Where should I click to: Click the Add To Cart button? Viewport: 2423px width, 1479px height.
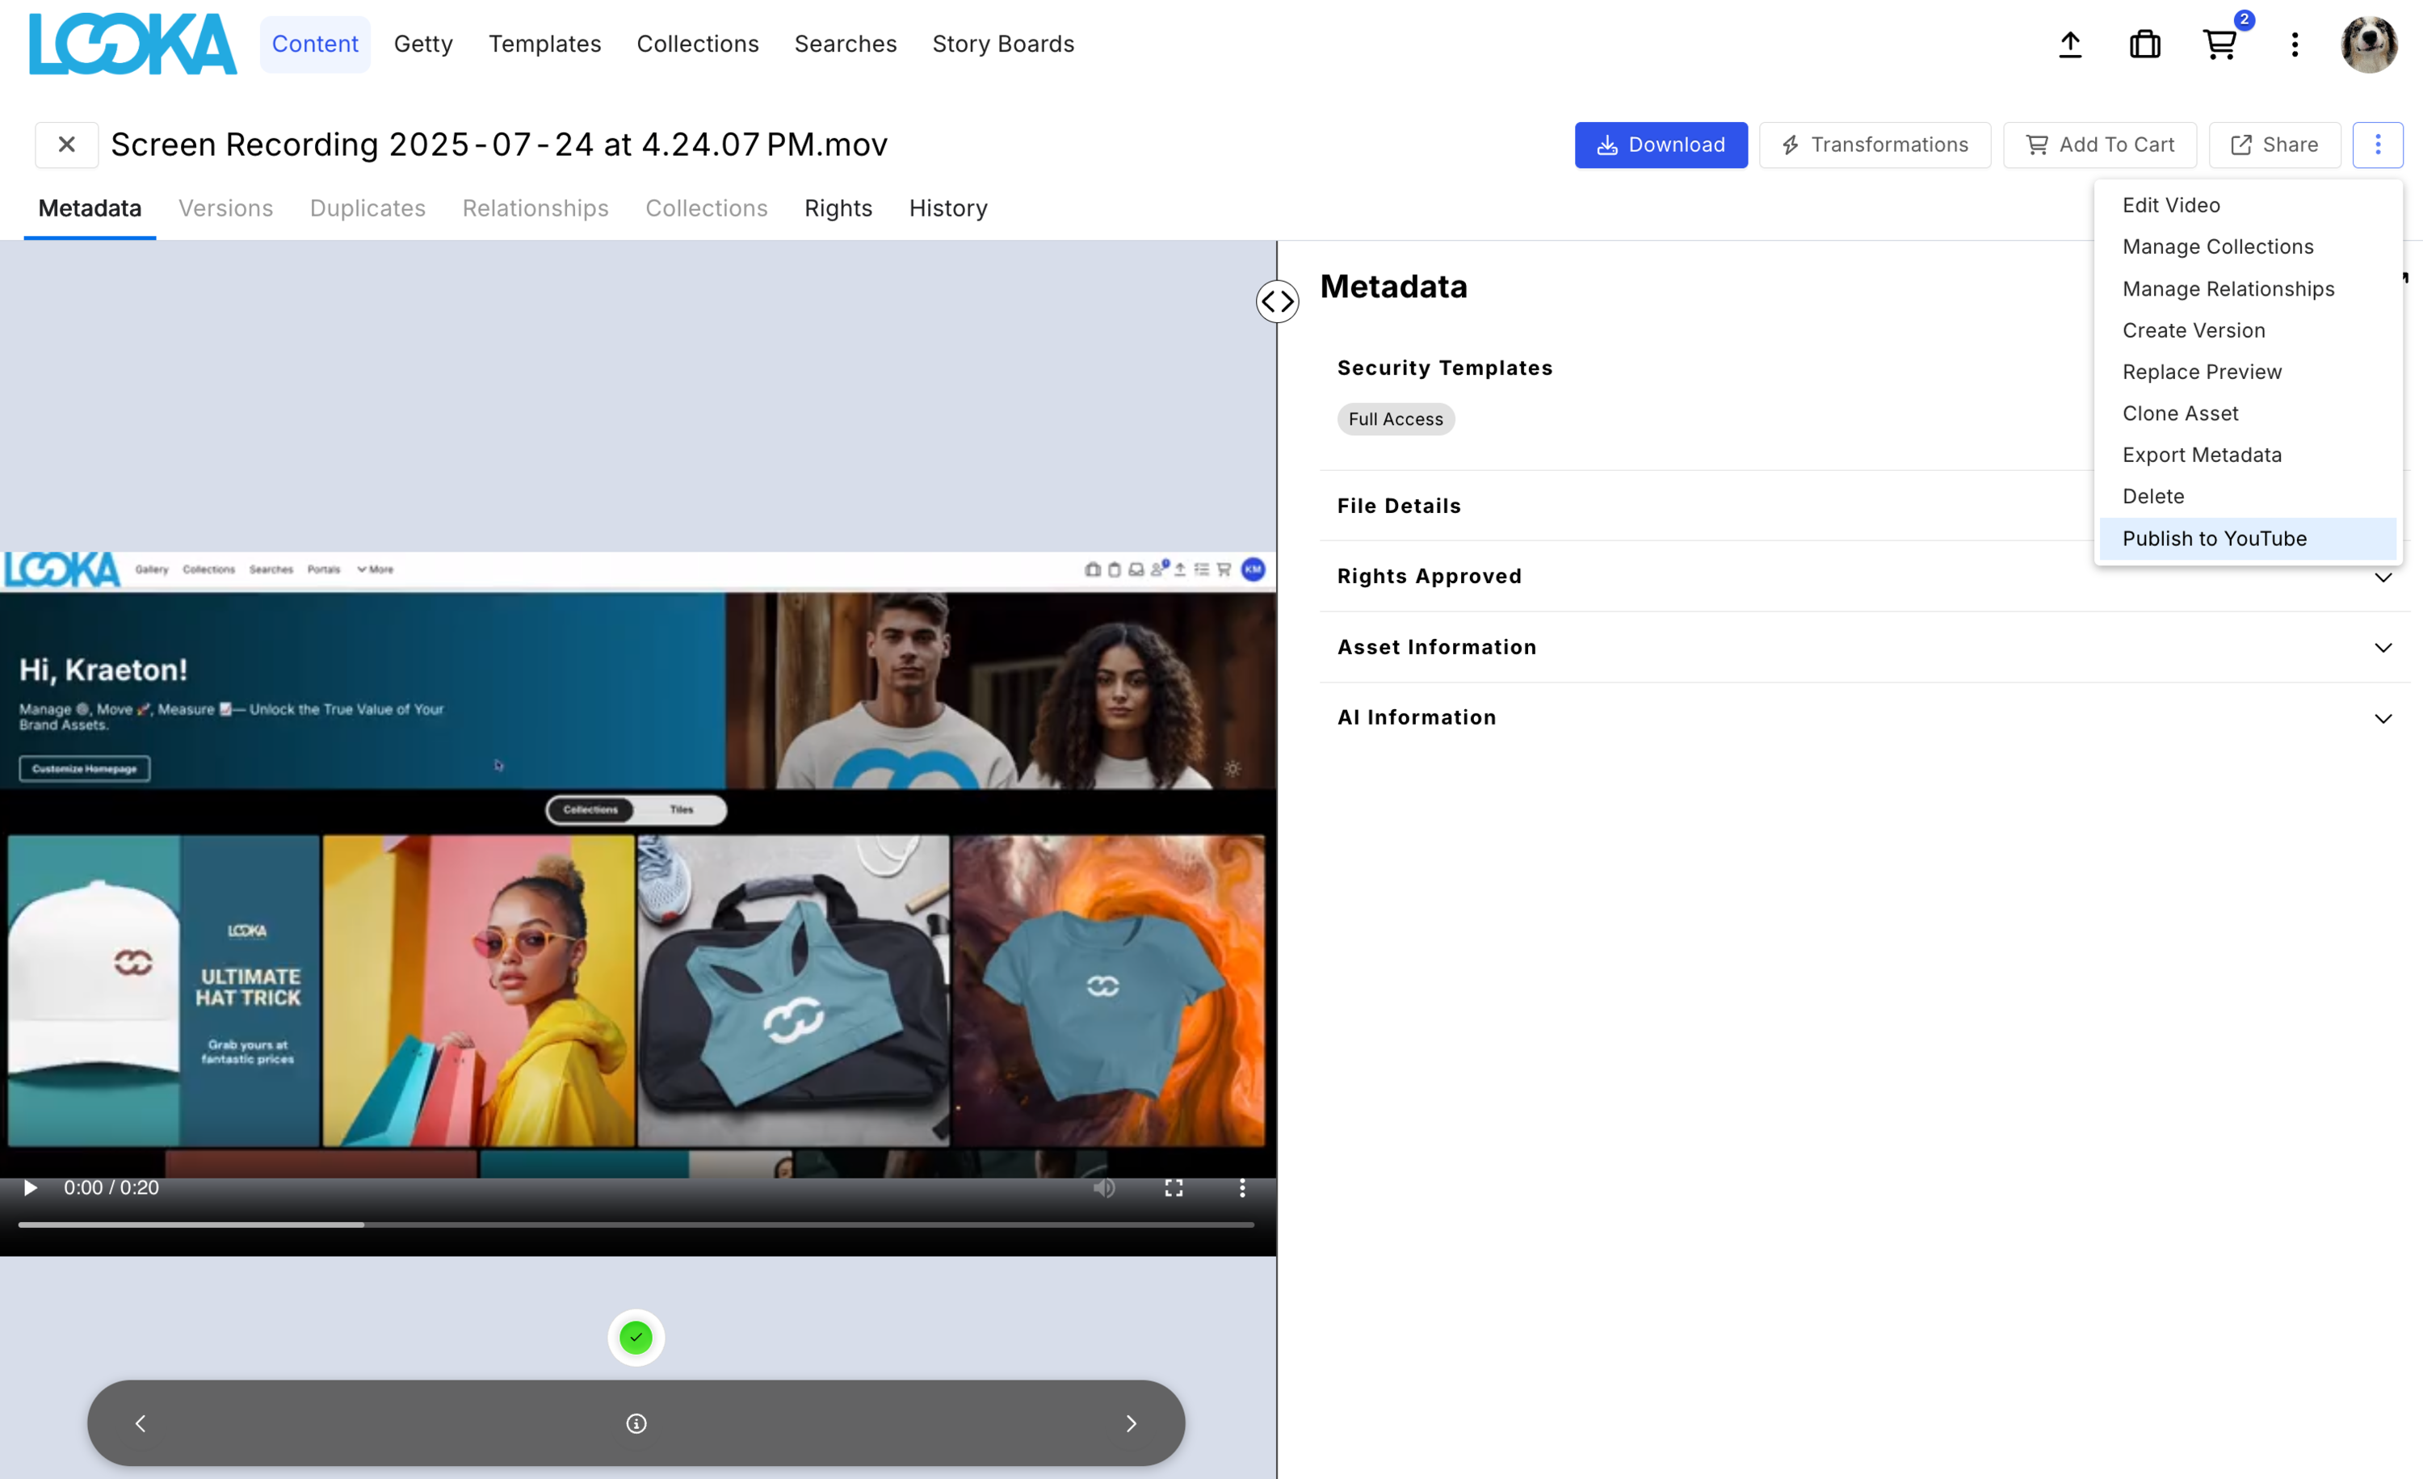pyautogui.click(x=2099, y=145)
